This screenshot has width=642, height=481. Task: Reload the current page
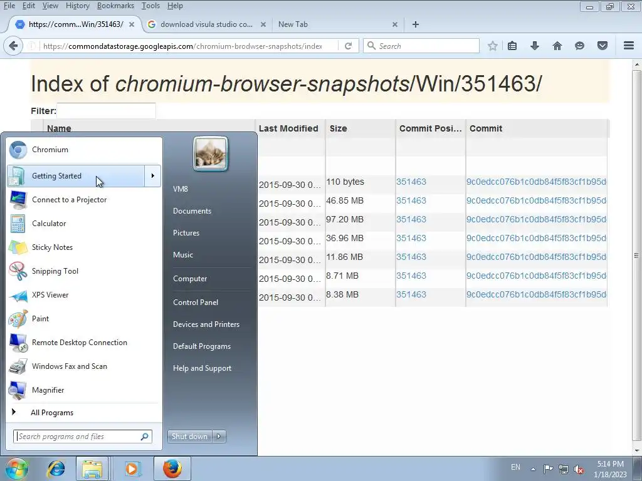(x=349, y=46)
